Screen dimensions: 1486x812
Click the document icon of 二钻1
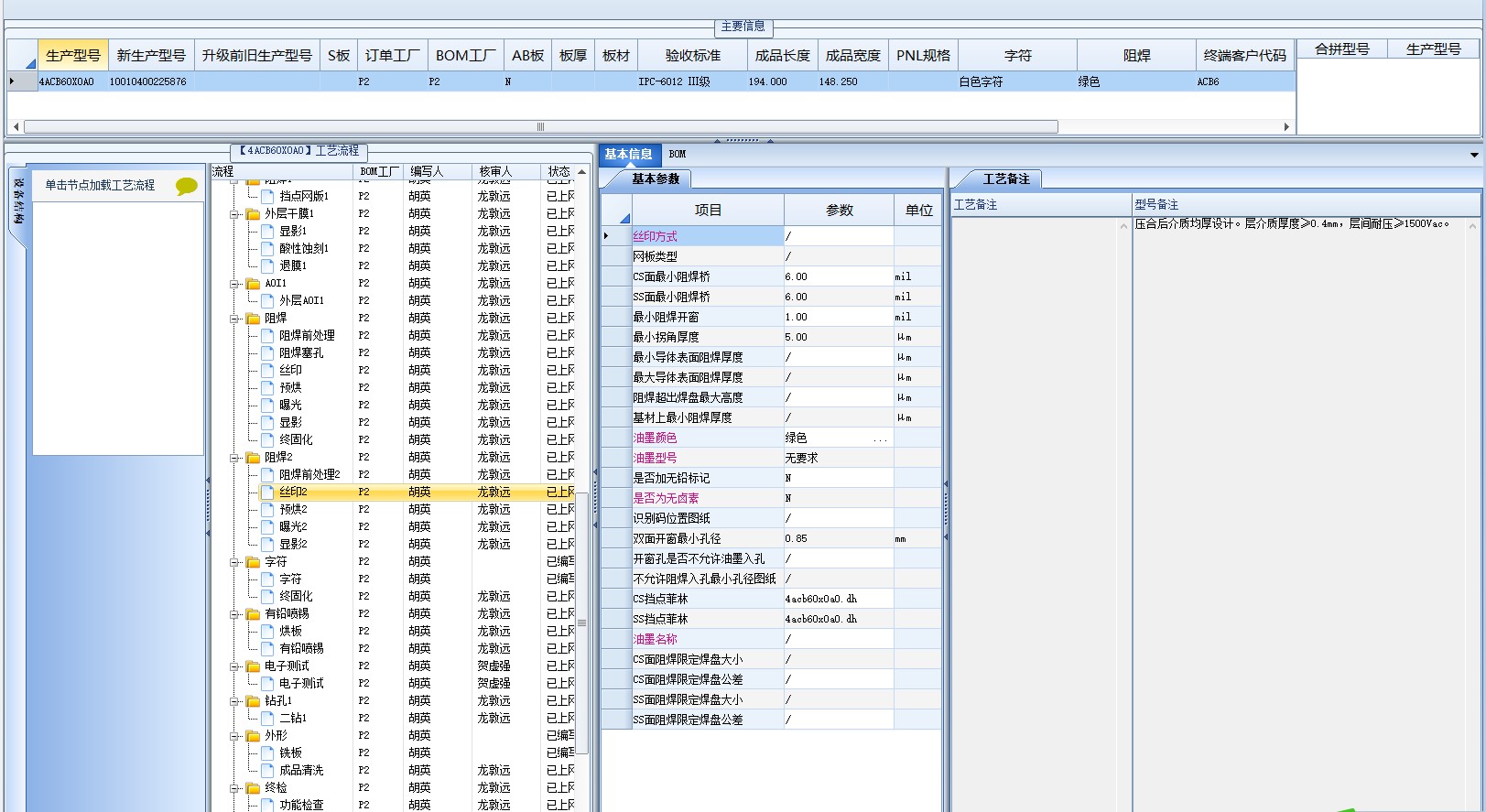pos(268,718)
